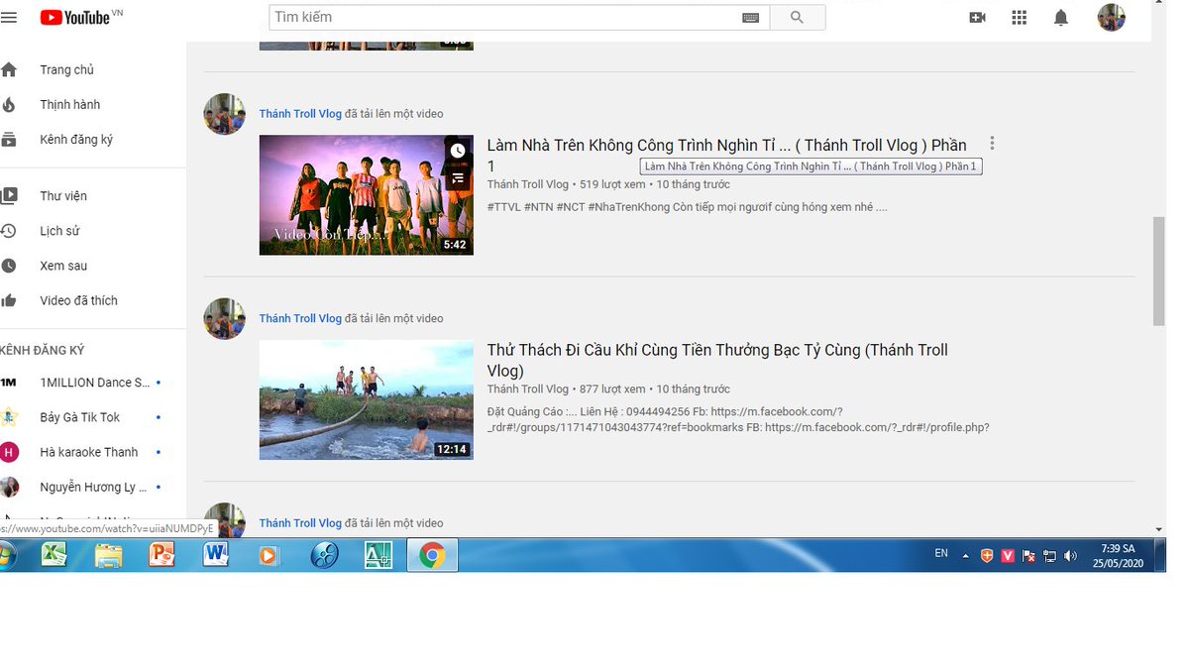Show hidden system tray icons
The height and width of the screenshot is (669, 1189).
(x=966, y=556)
